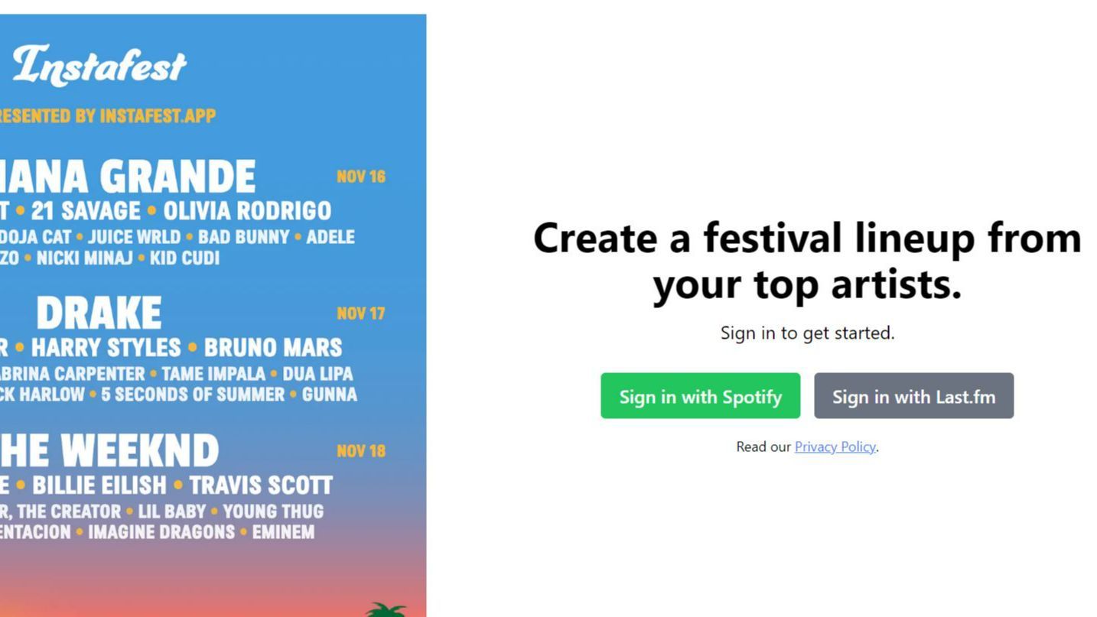This screenshot has width=1097, height=617.
Task: Open the Privacy Policy link
Action: (x=835, y=447)
